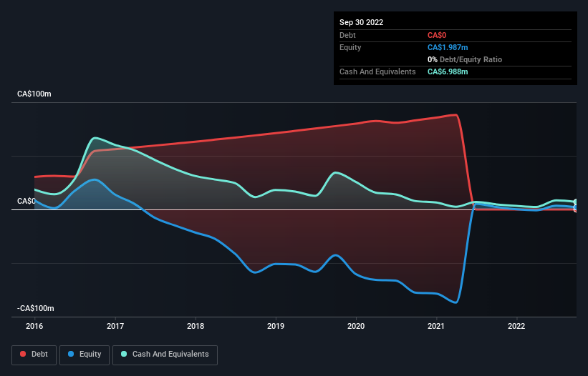Screen dimensions: 588x376
Task: Click the -CA$100m y-axis label
Action: 36,308
